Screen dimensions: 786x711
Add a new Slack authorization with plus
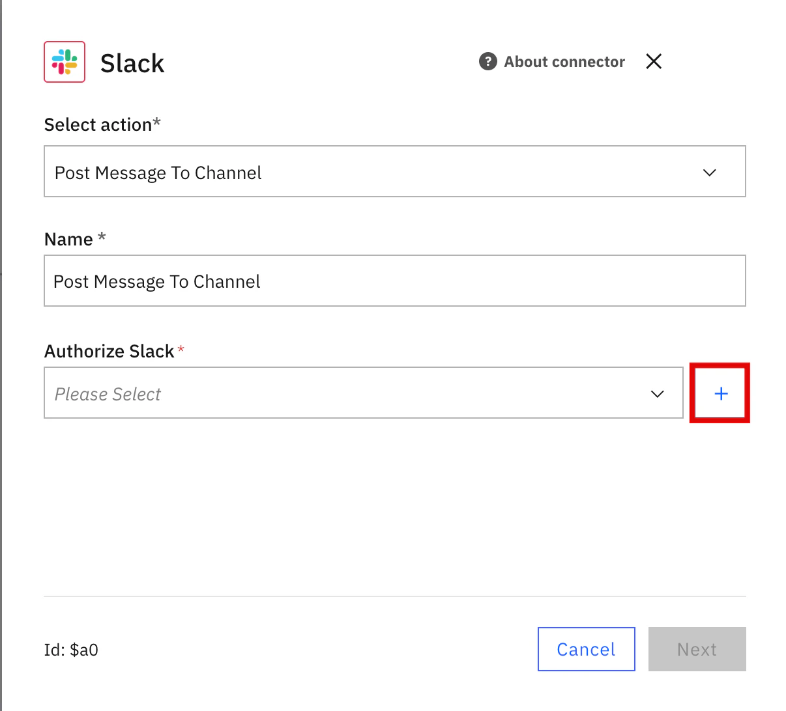[x=720, y=393]
